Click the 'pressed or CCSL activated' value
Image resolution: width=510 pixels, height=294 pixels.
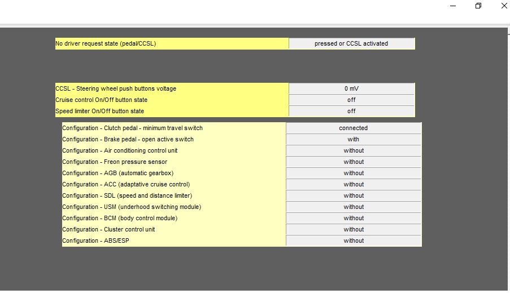352,43
